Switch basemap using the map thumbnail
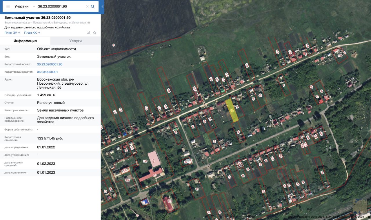 [x=360, y=206]
